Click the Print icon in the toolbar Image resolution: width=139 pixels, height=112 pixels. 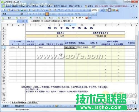(29, 10)
